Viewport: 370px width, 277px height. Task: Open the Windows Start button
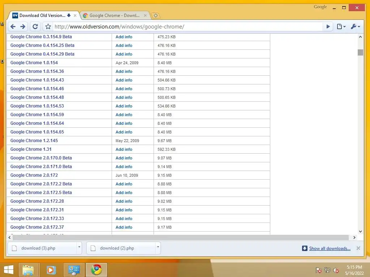[x=9, y=270]
